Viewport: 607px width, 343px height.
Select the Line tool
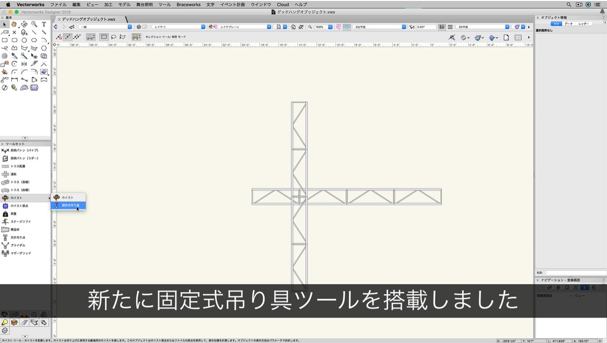(34, 32)
